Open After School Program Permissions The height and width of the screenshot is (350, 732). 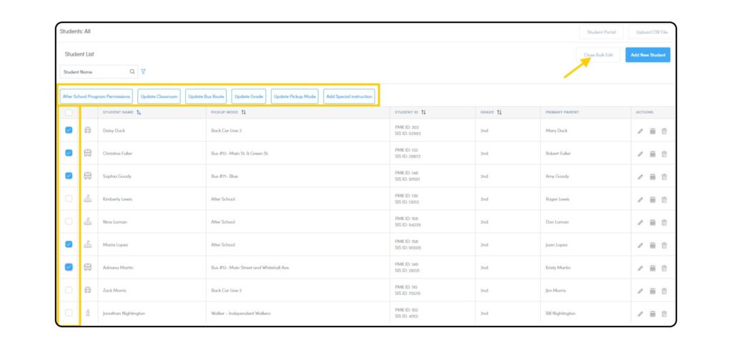[97, 96]
